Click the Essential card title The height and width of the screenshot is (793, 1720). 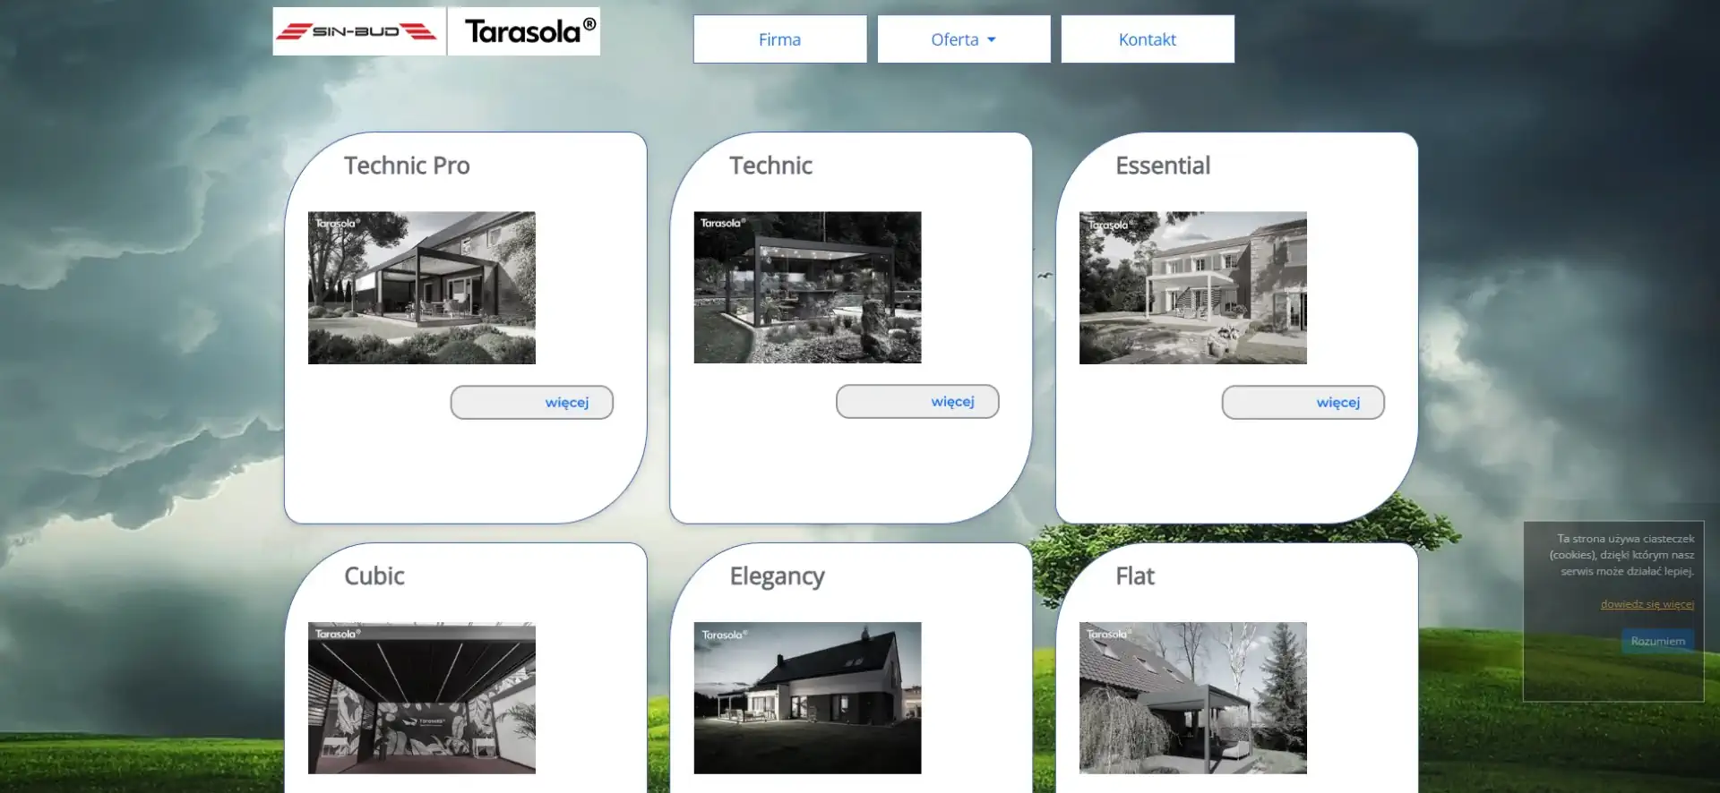point(1162,166)
